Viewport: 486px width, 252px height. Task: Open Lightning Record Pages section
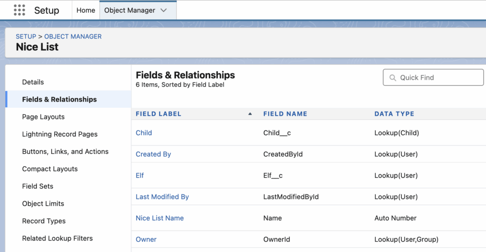[60, 134]
